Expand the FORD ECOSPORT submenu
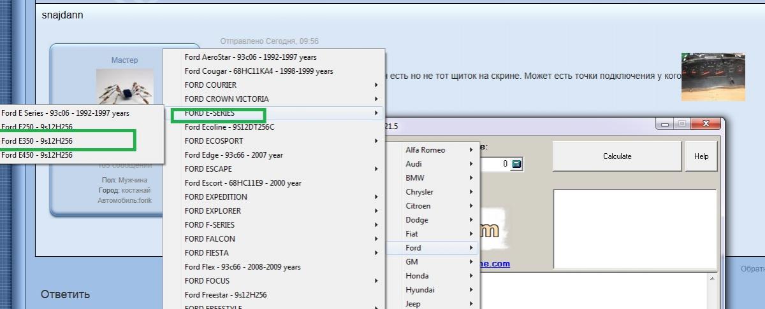This screenshot has height=309, width=765. [274, 141]
